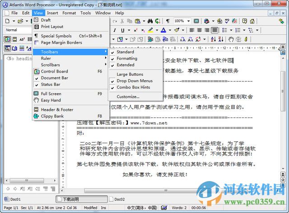Select Draft view menu item
This screenshot has height=213, width=289.
click(x=70, y=20)
